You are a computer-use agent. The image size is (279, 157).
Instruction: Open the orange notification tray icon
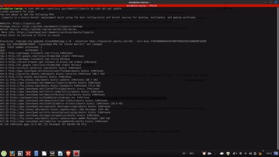(x=260, y=154)
